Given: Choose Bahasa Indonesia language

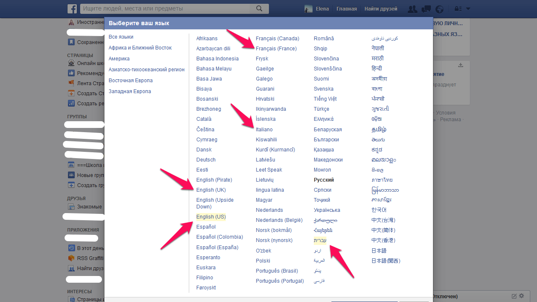Looking at the screenshot, I should [x=217, y=59].
